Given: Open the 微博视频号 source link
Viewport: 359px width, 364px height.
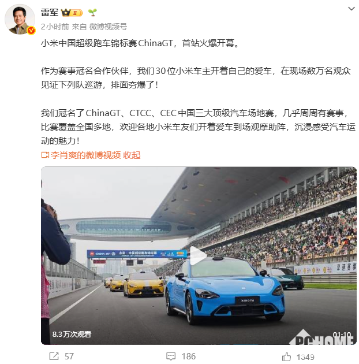Looking at the screenshot, I should [x=108, y=27].
